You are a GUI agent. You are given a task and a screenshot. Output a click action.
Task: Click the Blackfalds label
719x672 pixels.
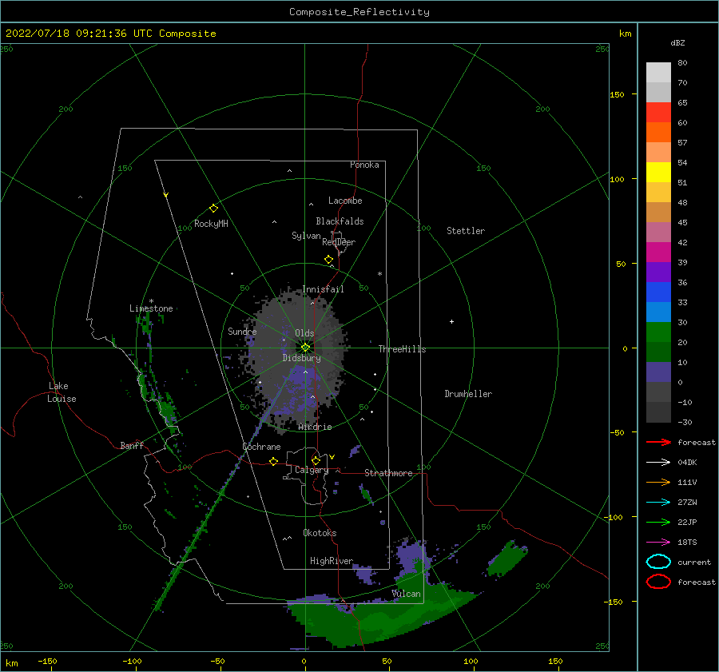pyautogui.click(x=340, y=221)
